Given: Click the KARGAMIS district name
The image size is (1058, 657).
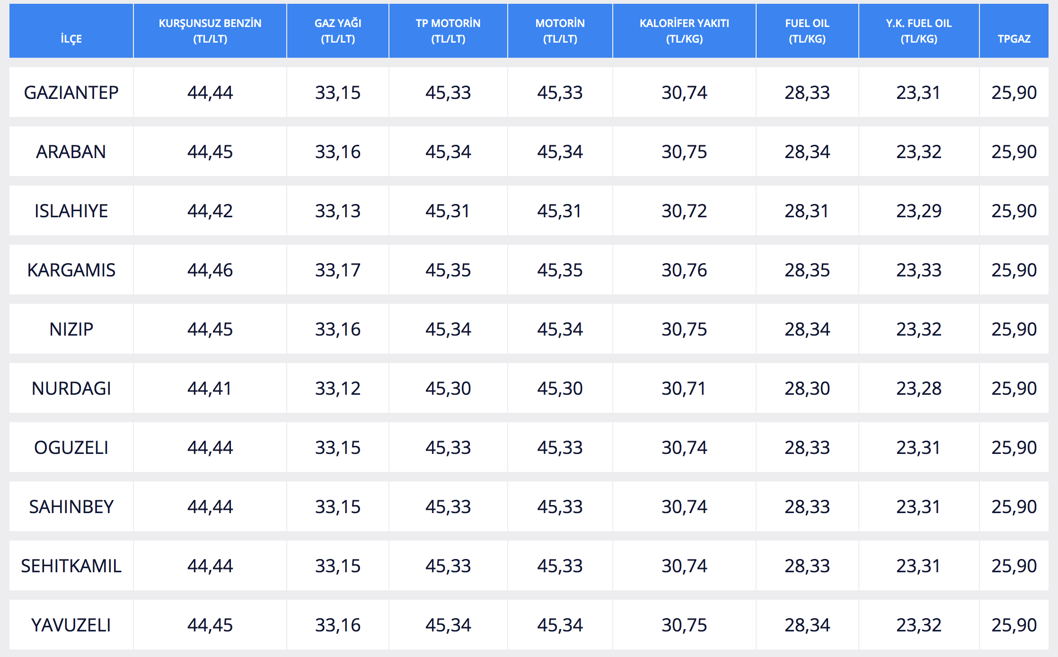Looking at the screenshot, I should click(71, 270).
